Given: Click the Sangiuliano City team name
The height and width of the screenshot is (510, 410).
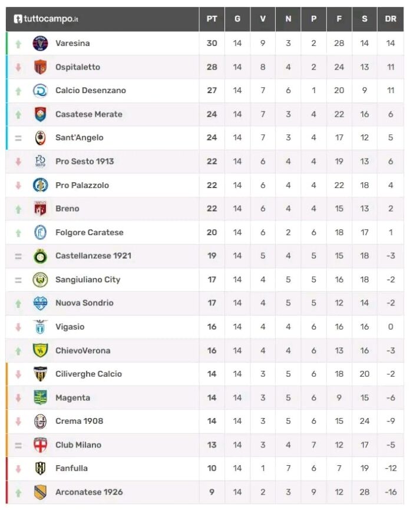Looking at the screenshot, I should coord(88,279).
